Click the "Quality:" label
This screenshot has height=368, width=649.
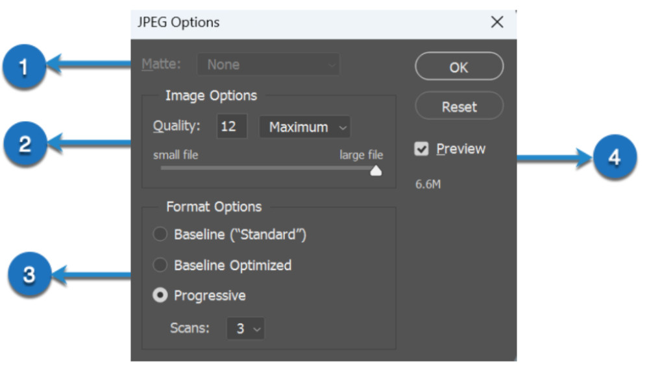point(177,126)
